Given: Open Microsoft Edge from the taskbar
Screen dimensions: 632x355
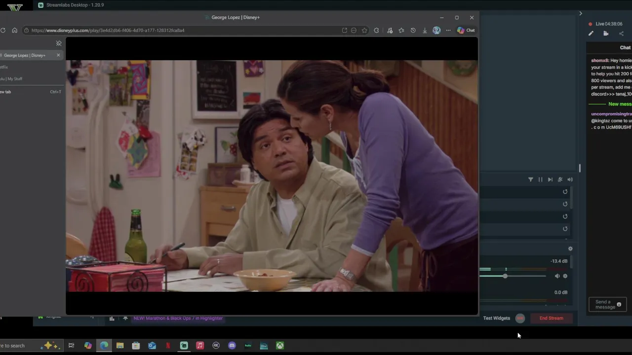Looking at the screenshot, I should point(104,346).
